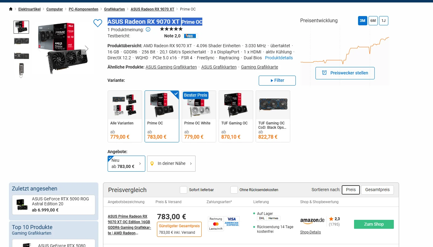Select the second graphics card thumbnail
Image resolution: width=433 pixels, height=247 pixels.
(21, 41)
